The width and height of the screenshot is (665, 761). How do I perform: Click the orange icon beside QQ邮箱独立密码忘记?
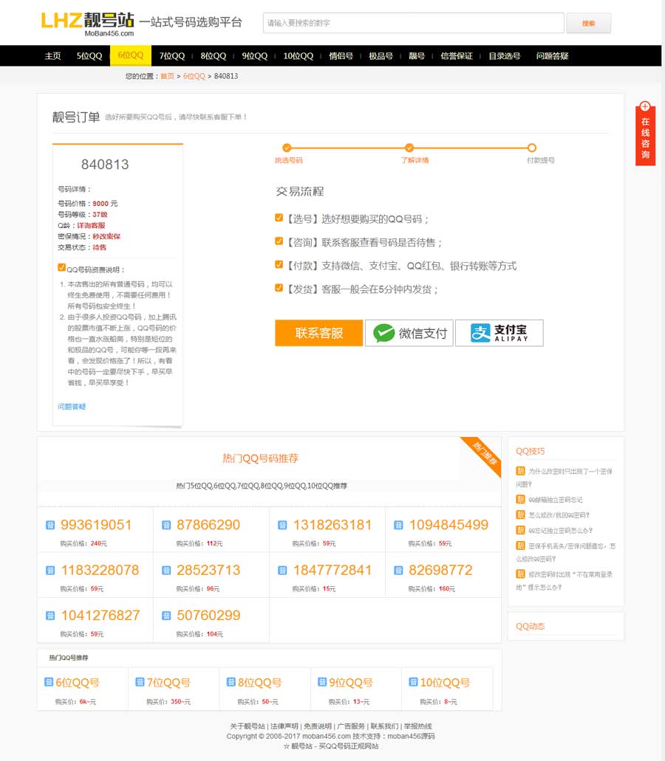[520, 500]
